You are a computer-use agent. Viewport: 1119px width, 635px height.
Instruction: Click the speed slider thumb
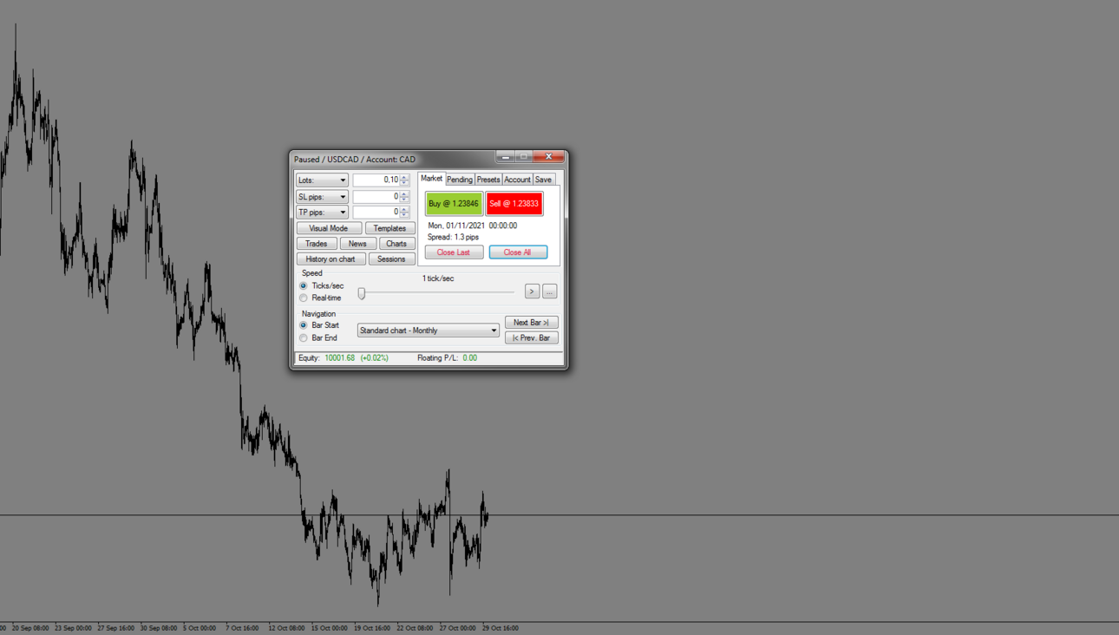pos(362,293)
